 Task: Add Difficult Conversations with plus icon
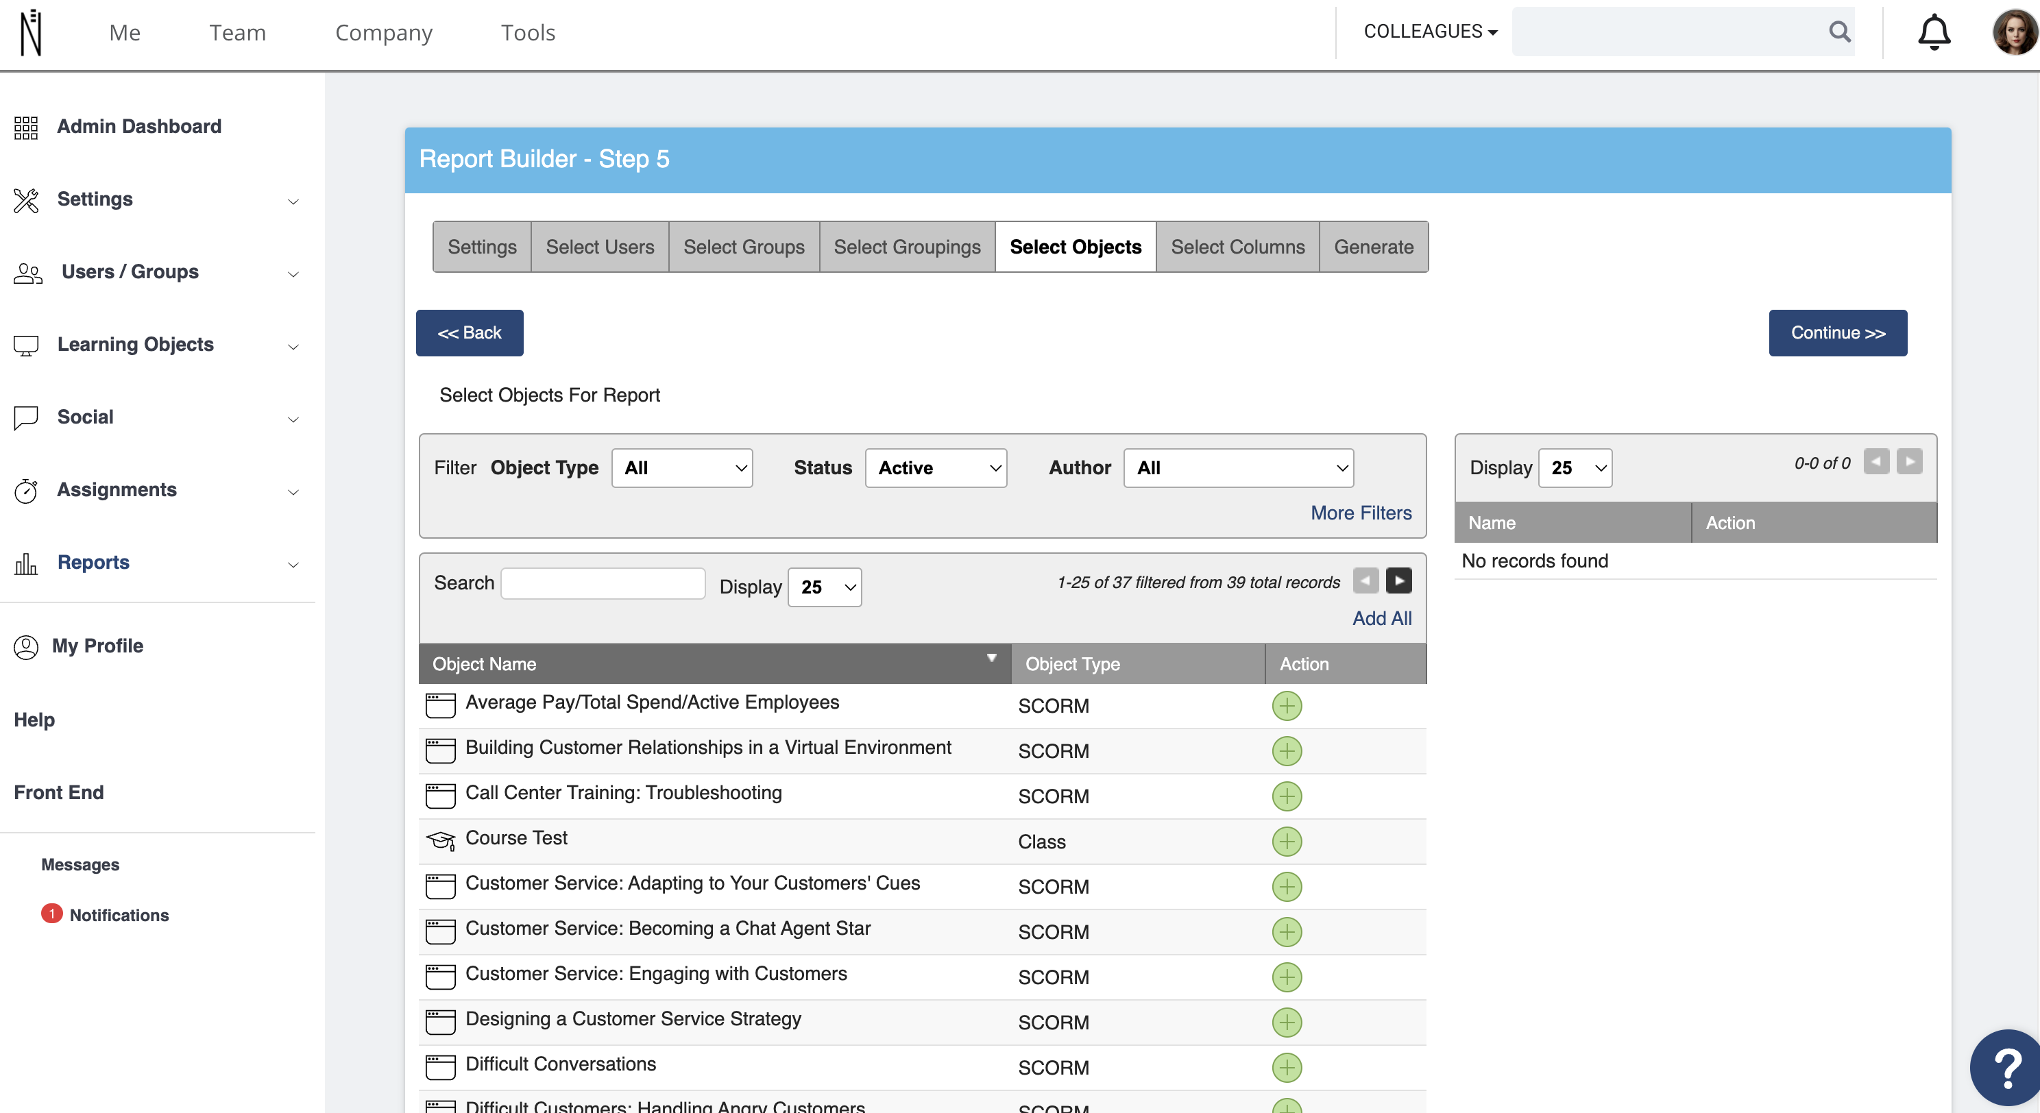pos(1286,1066)
